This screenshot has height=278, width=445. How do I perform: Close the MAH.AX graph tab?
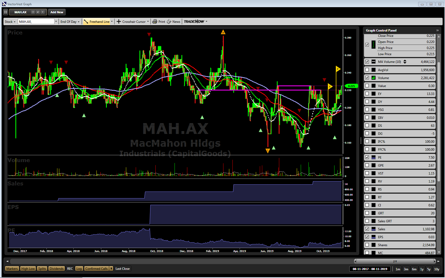point(43,12)
